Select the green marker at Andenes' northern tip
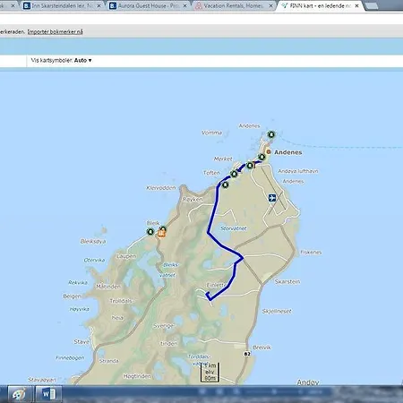403x403 pixels. (271, 134)
